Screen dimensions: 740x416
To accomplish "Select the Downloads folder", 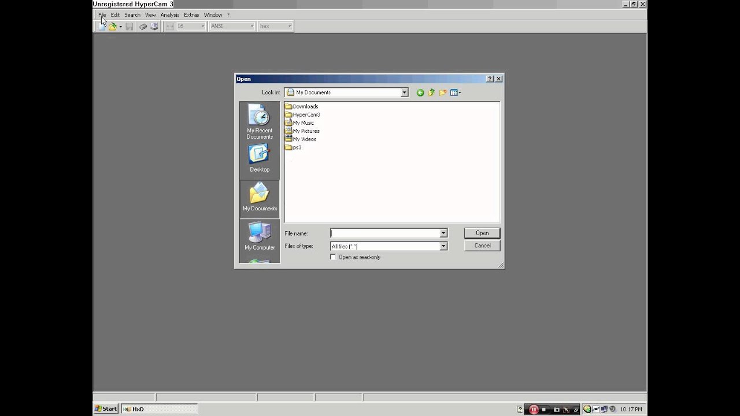I will coord(302,106).
